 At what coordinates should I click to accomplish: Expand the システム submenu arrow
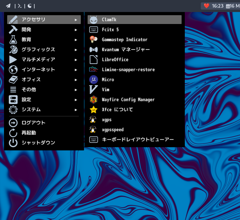pyautogui.click(x=76, y=110)
